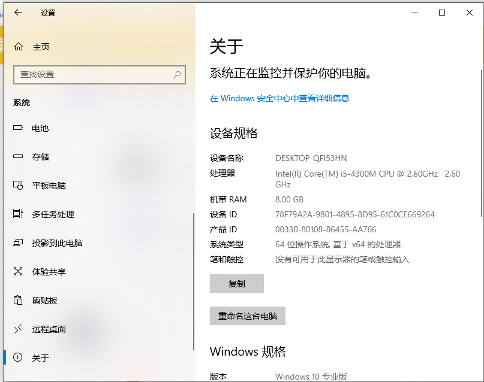Click 系统正在监控并保护你的电脑 status text

(x=290, y=73)
